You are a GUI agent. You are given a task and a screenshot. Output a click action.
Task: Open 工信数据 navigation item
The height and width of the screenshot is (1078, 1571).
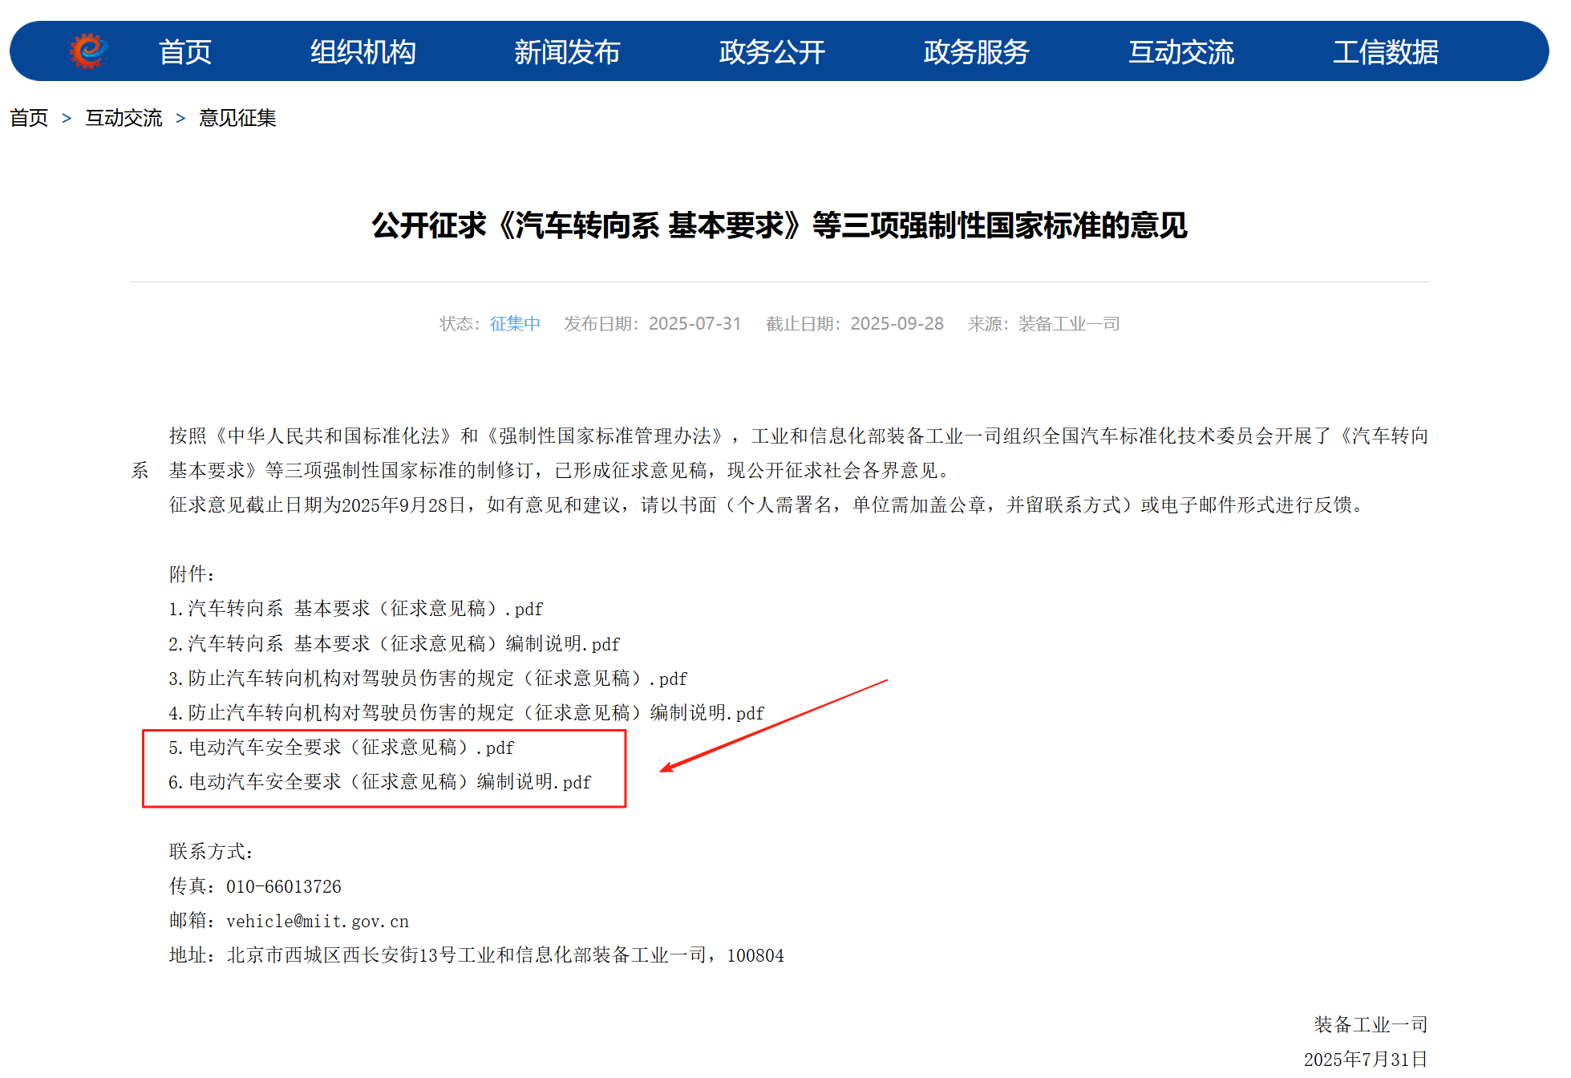[1386, 52]
